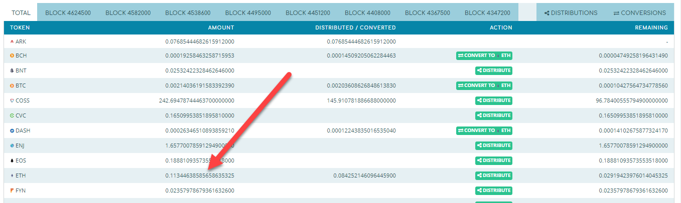Click the EOS token icon

click(12, 161)
